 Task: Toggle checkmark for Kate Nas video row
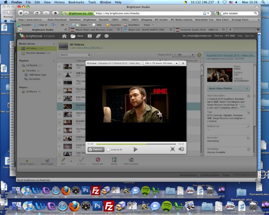point(59,98)
